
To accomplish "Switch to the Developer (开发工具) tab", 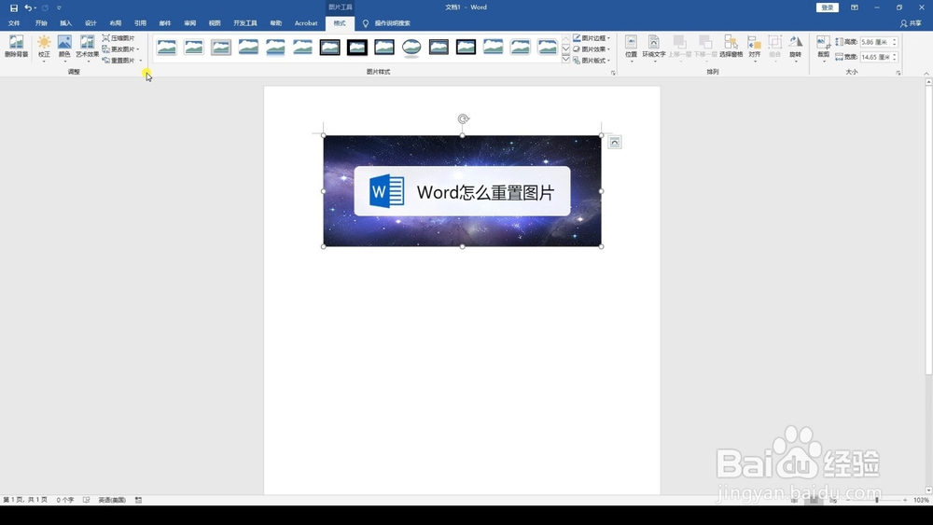I will click(245, 23).
